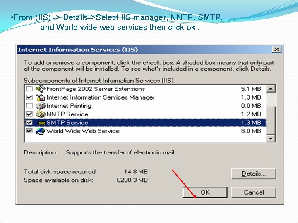The width and height of the screenshot is (298, 223).
Task: Click the FrontPage 2002 Server Extensions icon
Action: [41, 89]
